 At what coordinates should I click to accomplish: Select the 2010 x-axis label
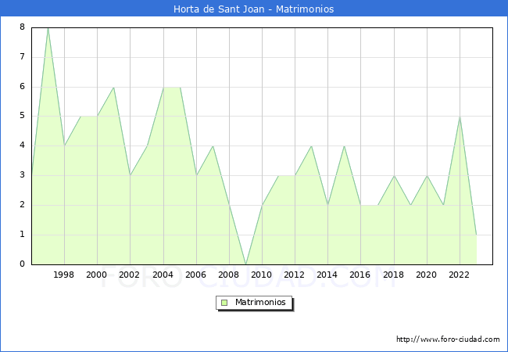pyautogui.click(x=262, y=275)
